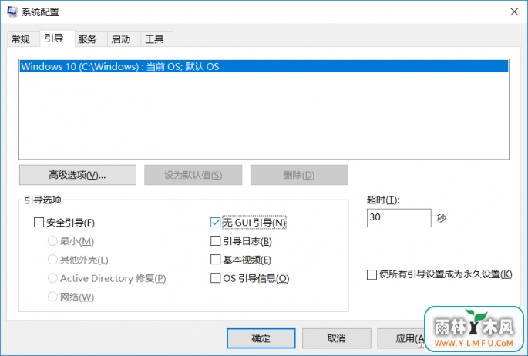Check the OS 引导信息(O) box
Image resolution: width=528 pixels, height=356 pixels.
coord(215,278)
